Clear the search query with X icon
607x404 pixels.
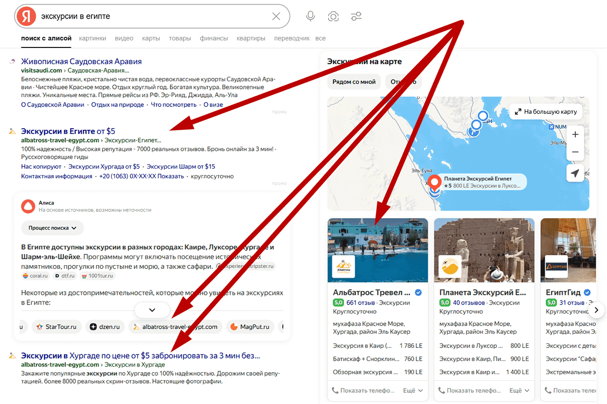(276, 16)
